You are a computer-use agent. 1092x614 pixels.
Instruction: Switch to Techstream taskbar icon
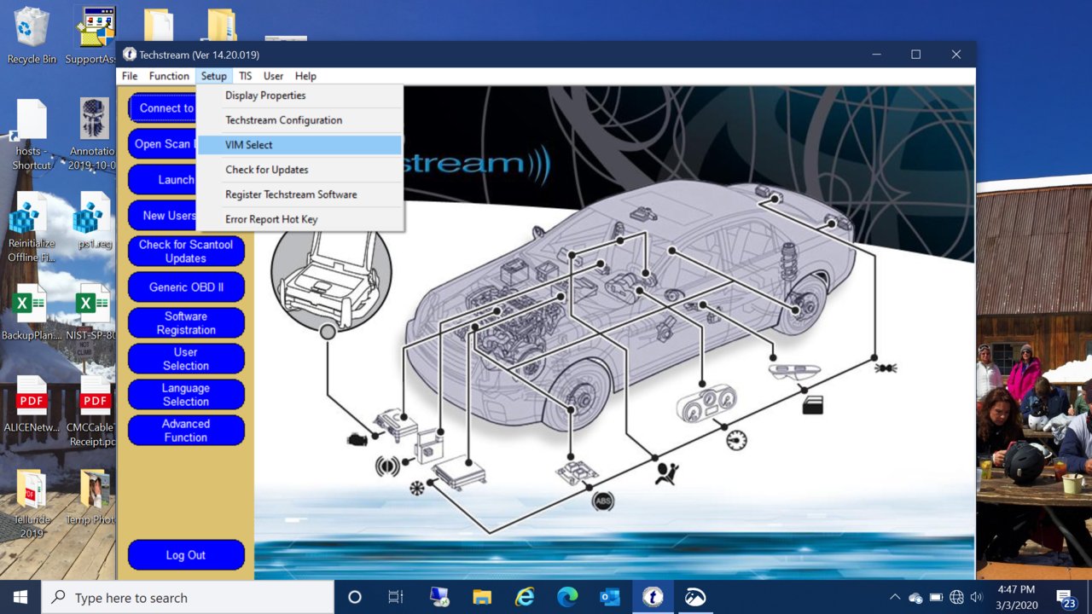click(653, 597)
